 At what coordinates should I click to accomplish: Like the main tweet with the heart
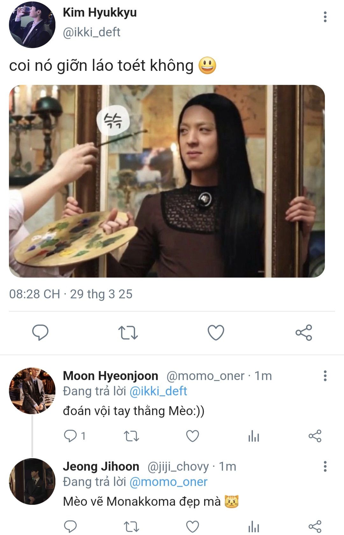click(216, 332)
